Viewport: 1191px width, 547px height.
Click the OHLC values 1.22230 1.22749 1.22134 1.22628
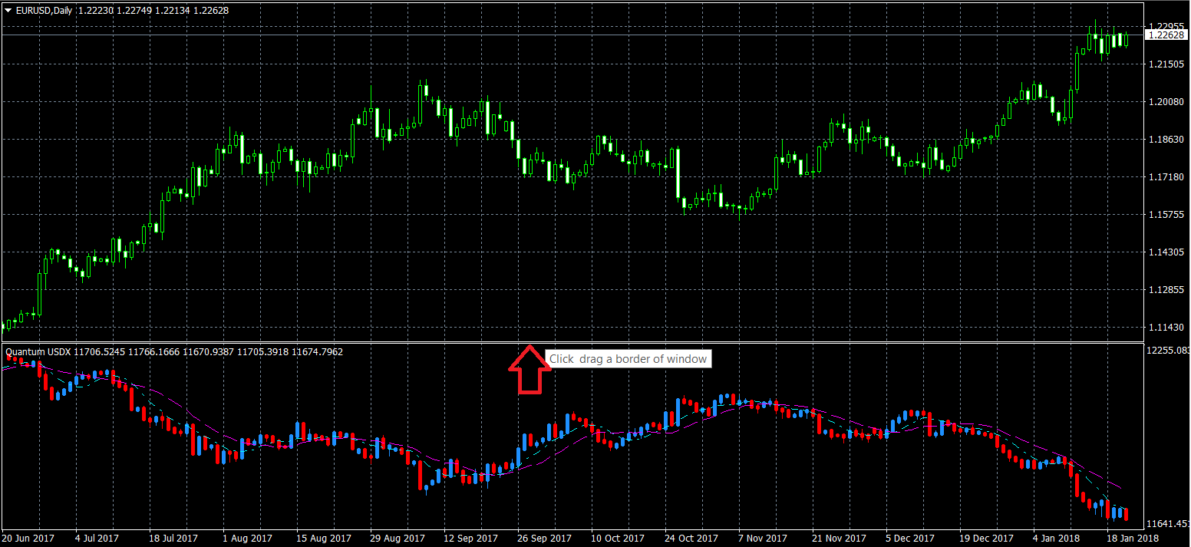tap(153, 10)
